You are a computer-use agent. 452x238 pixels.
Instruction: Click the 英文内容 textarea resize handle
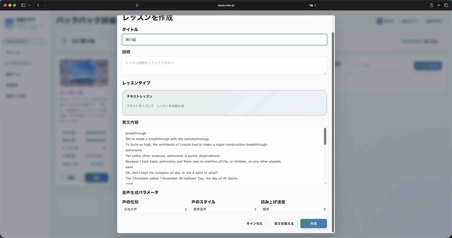point(325,182)
